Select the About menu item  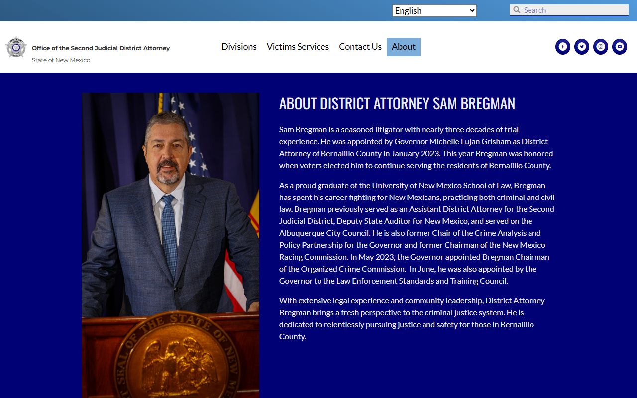point(404,47)
